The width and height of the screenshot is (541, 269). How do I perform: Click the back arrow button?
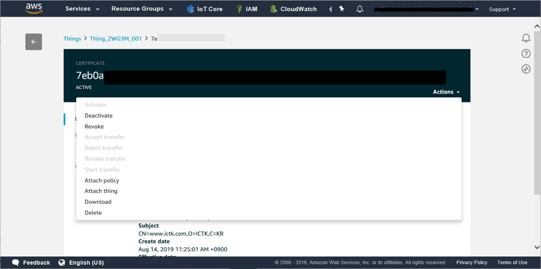pyautogui.click(x=34, y=42)
